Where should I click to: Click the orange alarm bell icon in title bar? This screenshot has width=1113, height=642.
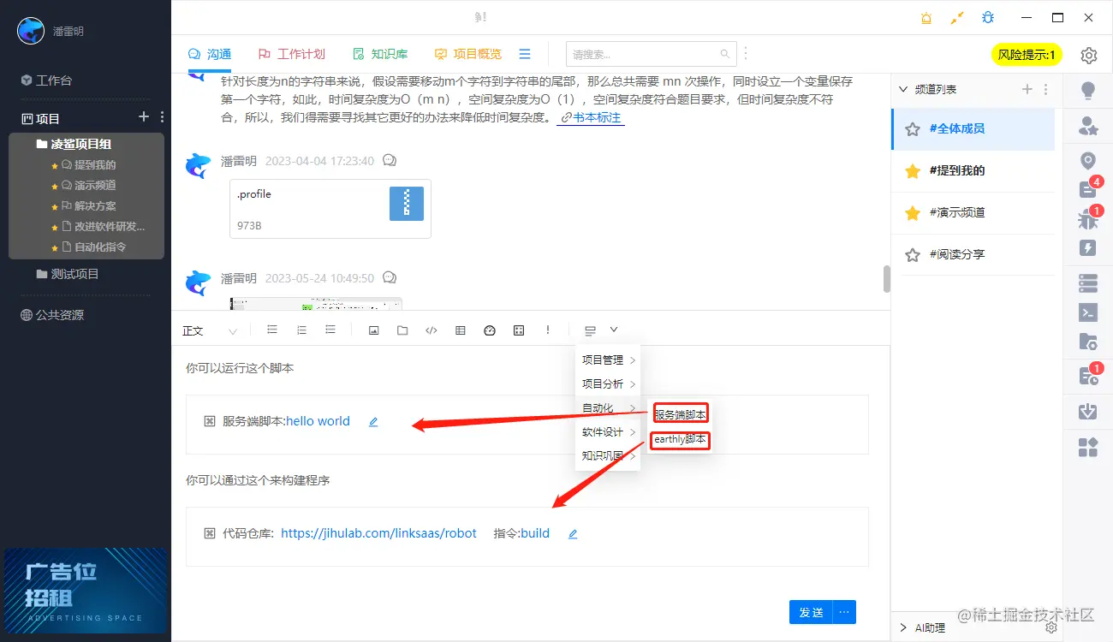click(926, 18)
